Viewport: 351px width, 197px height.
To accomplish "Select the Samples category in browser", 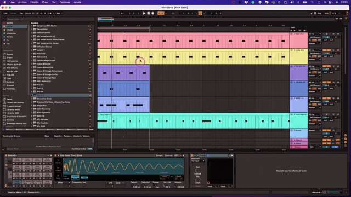I will point(10,82).
